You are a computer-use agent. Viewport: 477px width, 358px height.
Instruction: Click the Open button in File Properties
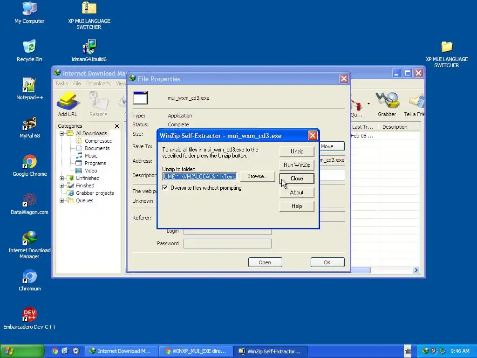265,262
